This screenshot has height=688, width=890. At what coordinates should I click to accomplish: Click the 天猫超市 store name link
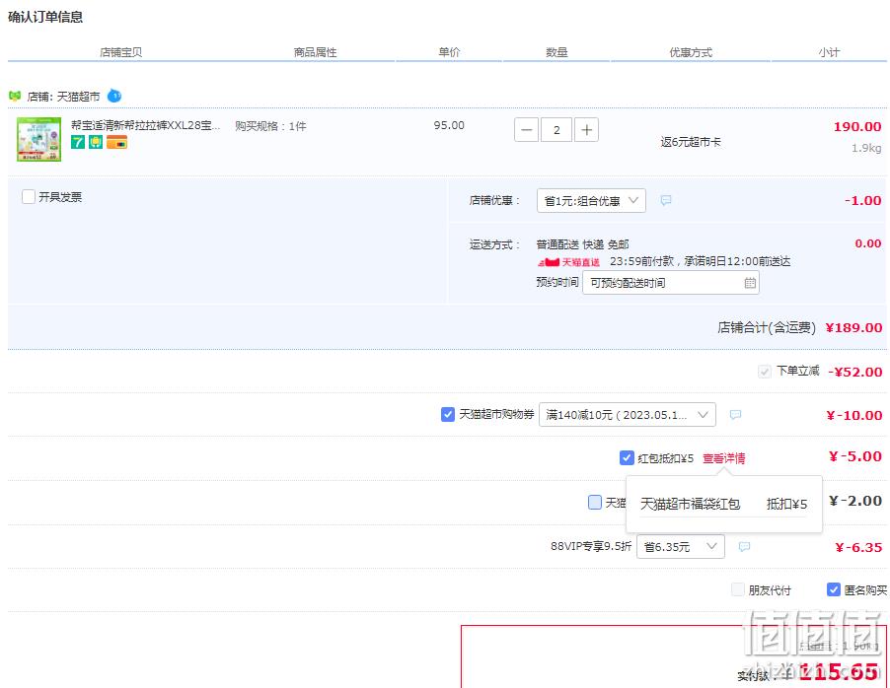point(78,97)
